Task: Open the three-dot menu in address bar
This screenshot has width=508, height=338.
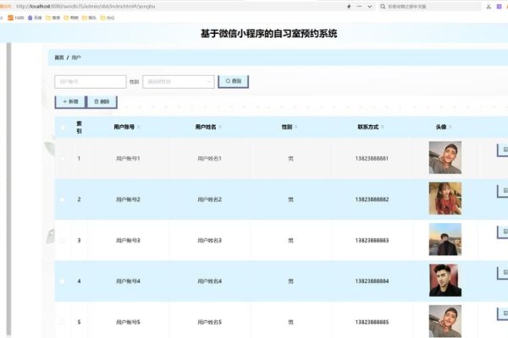Action: (359, 7)
